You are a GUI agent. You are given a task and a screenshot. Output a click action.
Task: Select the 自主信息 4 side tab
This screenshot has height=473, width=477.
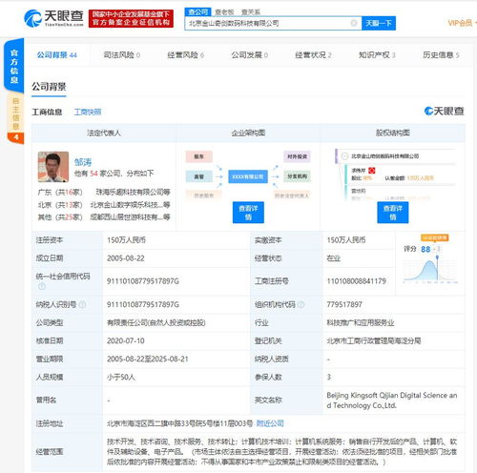[x=15, y=119]
